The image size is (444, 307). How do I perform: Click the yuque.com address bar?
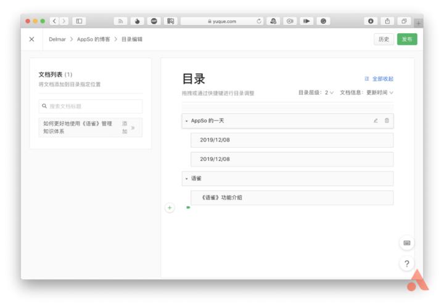coord(222,21)
